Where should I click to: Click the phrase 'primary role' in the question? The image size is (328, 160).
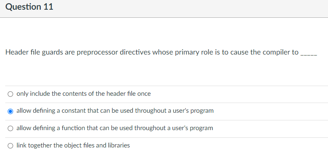click(187, 53)
